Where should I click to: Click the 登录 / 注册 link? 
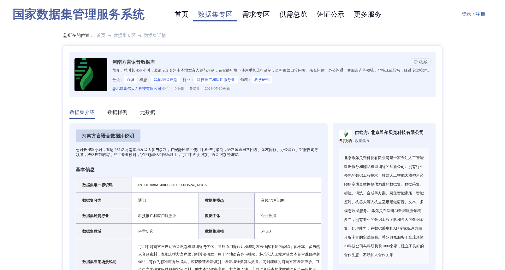pos(473,14)
